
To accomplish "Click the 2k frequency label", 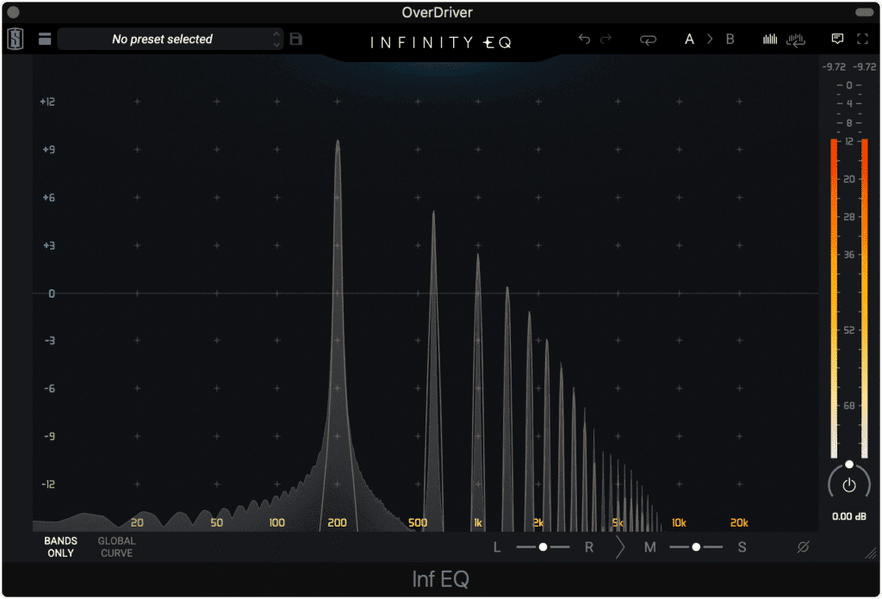I will [538, 522].
